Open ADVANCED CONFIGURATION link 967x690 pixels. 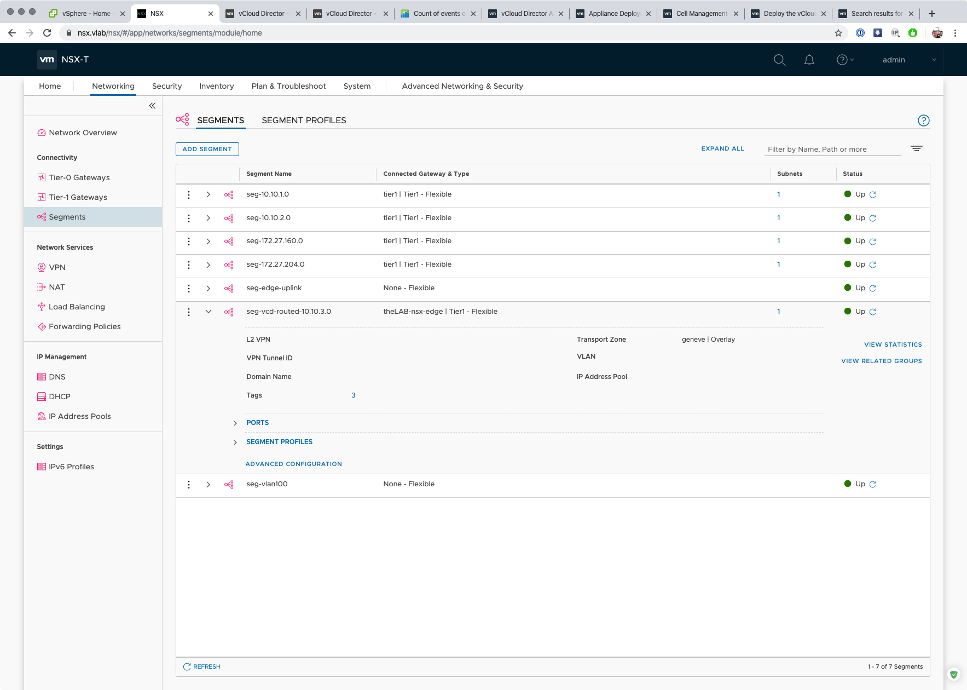[x=294, y=464]
